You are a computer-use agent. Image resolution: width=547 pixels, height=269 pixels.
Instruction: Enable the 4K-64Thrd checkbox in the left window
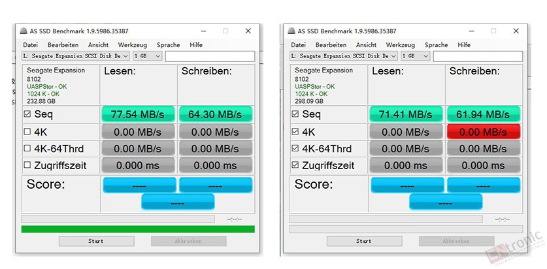coord(27,148)
